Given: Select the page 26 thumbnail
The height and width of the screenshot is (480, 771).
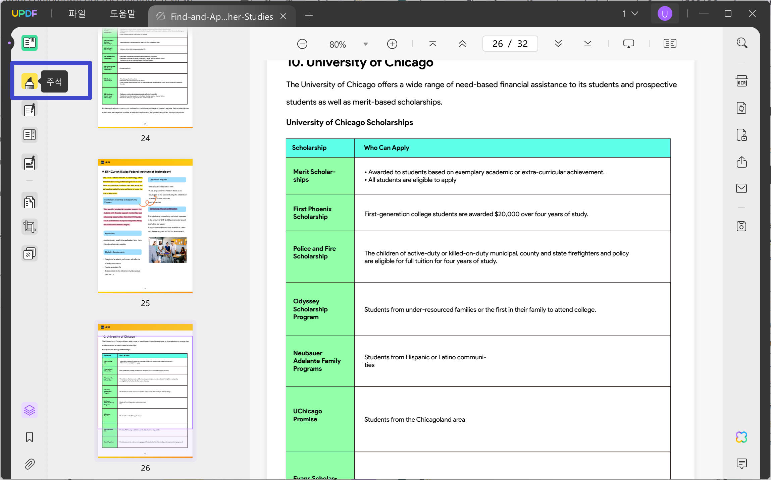Looking at the screenshot, I should coord(145,391).
